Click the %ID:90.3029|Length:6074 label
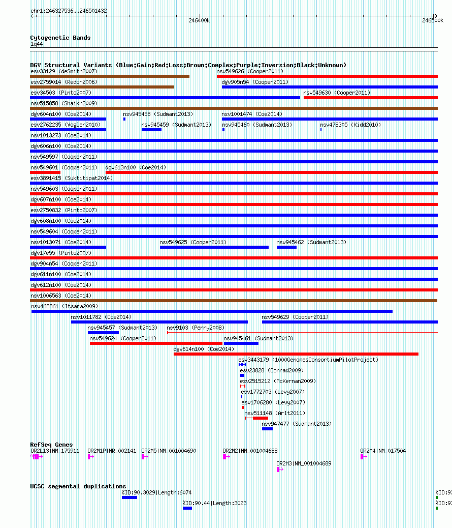Viewport: 452px width, 528px height. (x=157, y=492)
